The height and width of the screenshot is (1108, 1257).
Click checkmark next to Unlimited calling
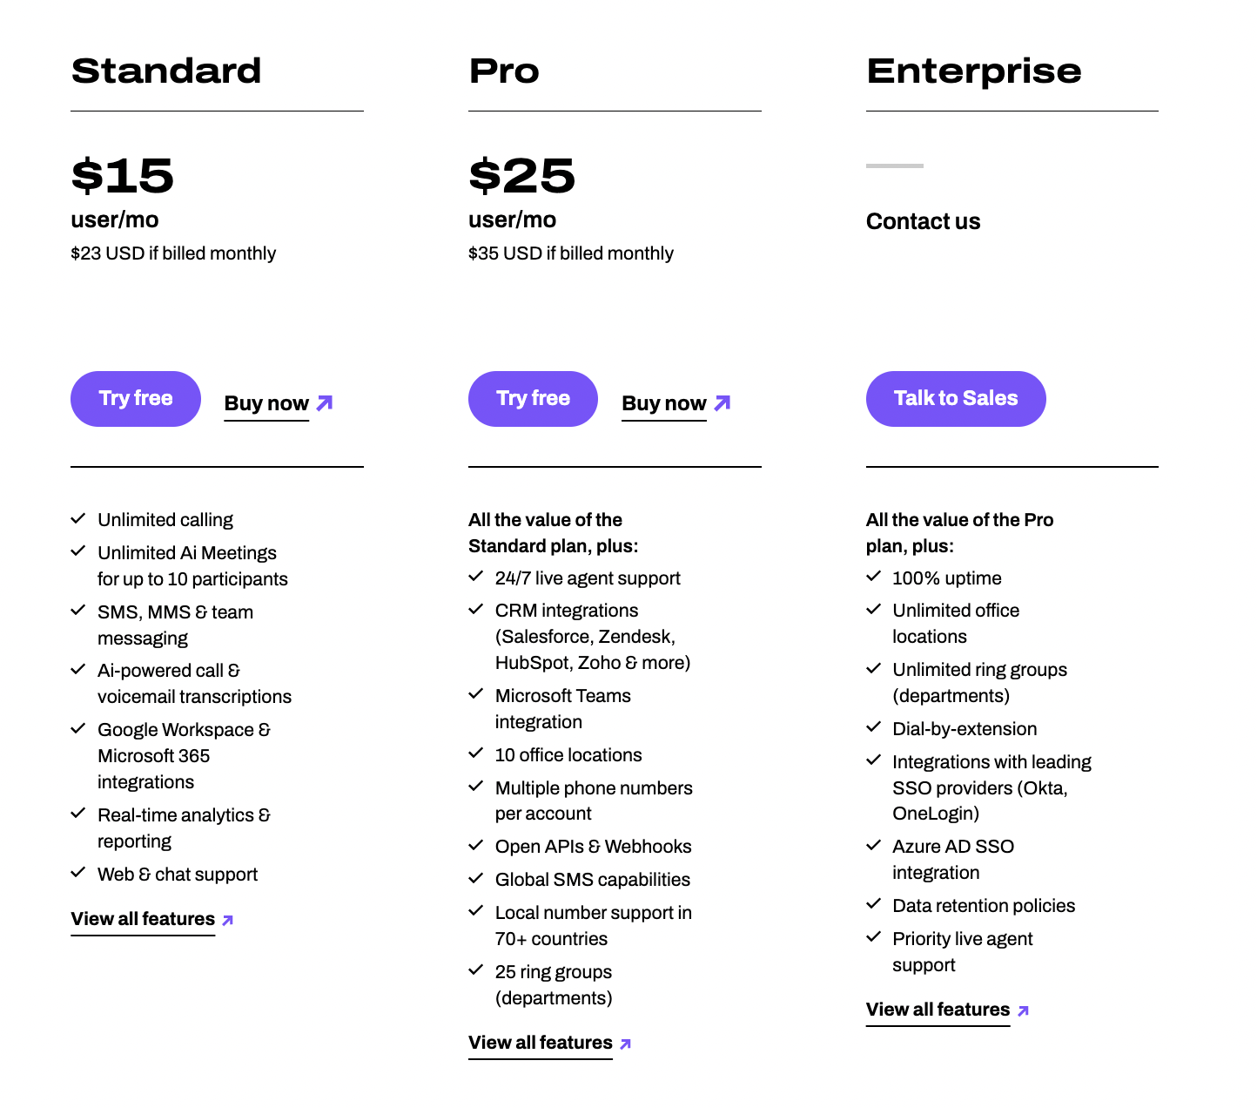coord(78,519)
